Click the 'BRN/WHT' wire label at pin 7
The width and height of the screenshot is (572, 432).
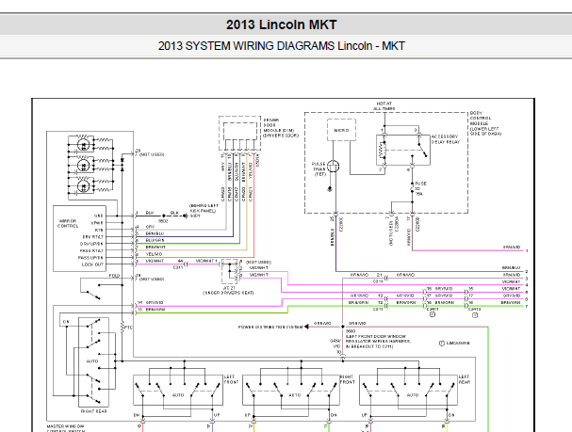point(155,247)
